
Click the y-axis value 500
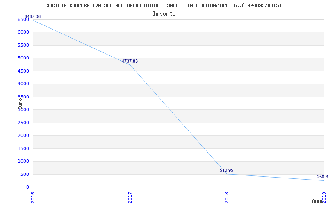tap(25, 175)
